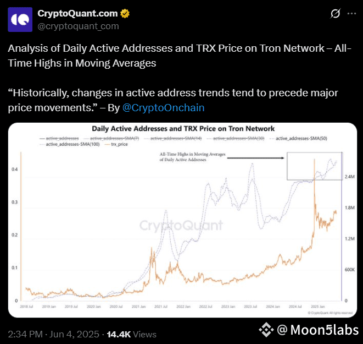Click the Binance logo watermark icon

coord(266,330)
